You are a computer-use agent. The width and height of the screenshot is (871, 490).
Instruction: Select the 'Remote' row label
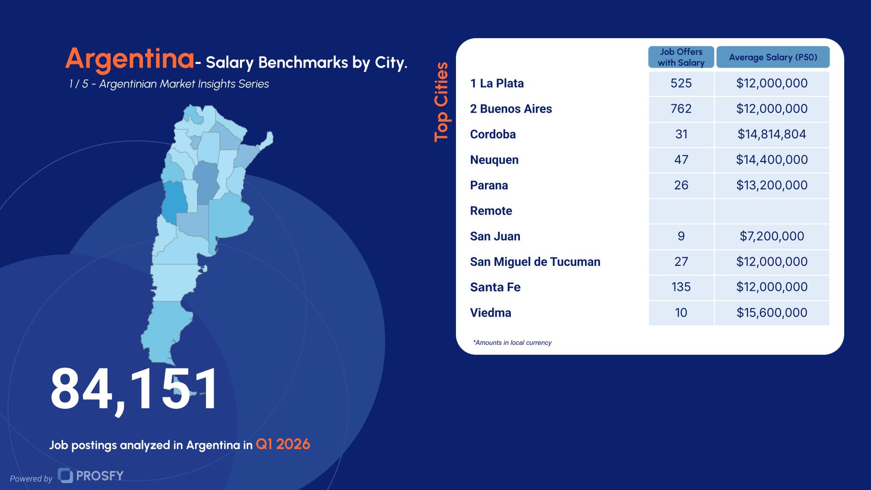[x=491, y=211]
